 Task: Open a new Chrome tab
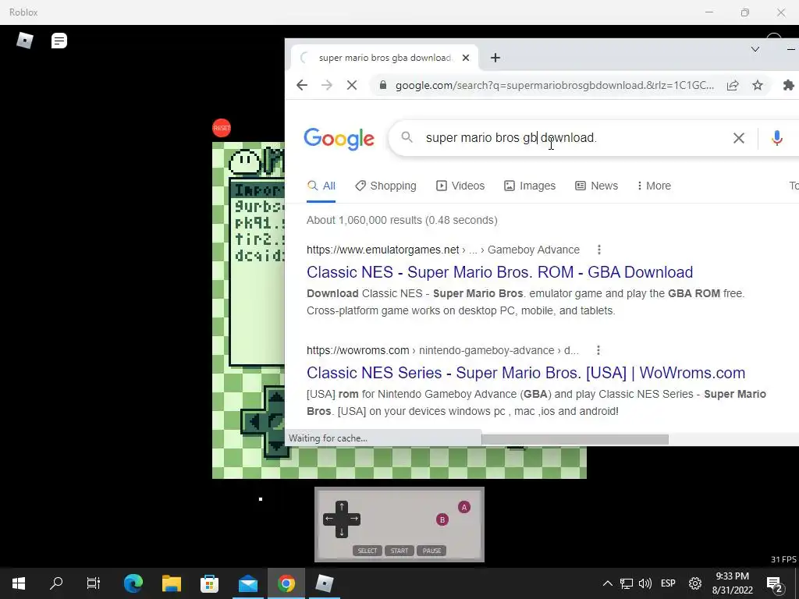tap(495, 58)
